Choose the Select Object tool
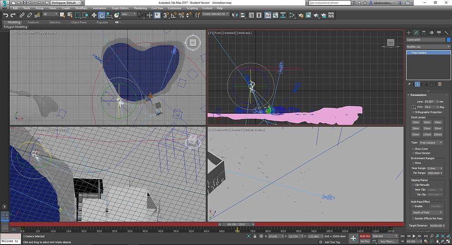The image size is (452, 245). pyautogui.click(x=62, y=15)
